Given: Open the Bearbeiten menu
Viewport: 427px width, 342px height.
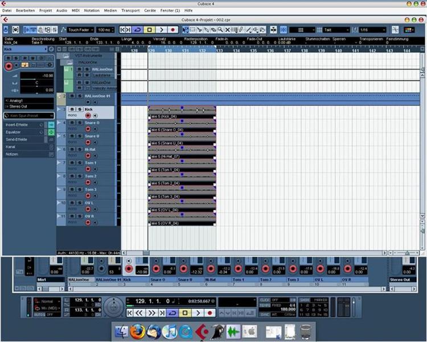Looking at the screenshot, I should click(25, 10).
